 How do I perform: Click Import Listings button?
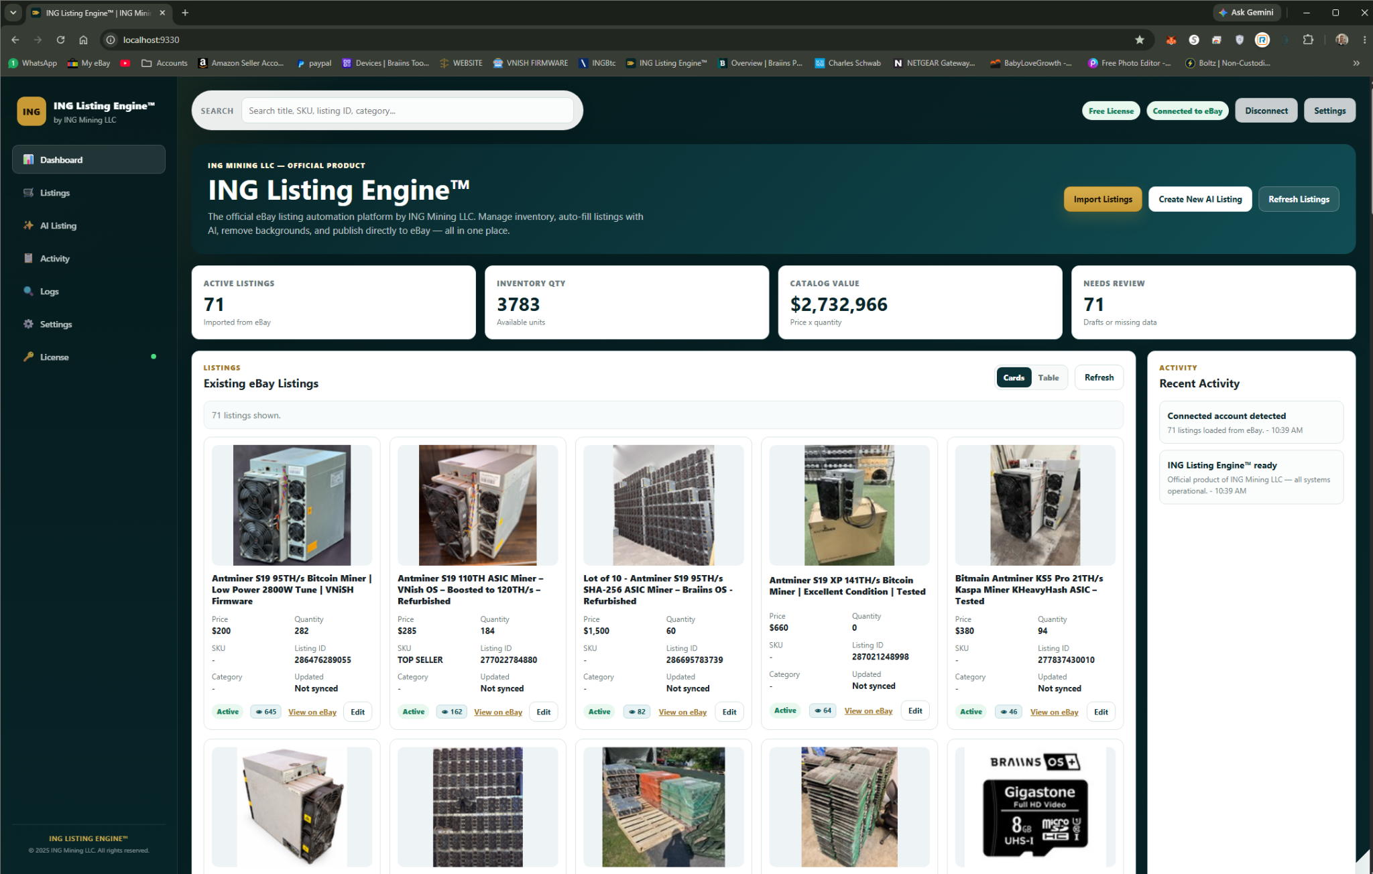[x=1102, y=199]
